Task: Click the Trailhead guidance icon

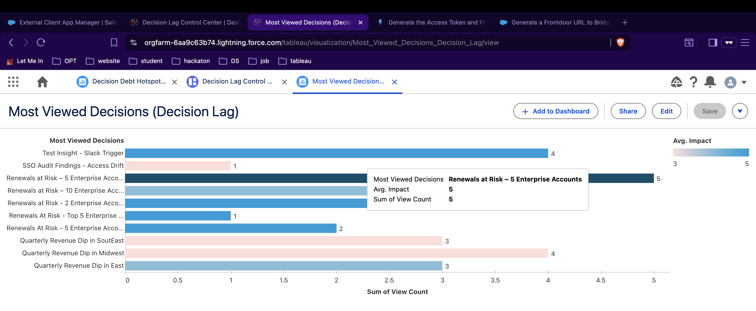Action: coord(676,81)
